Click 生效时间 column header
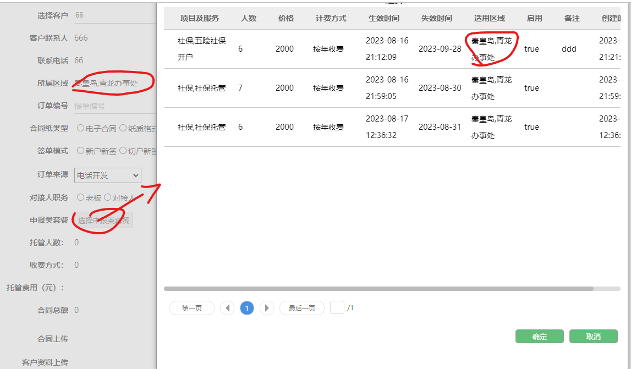Screen dimensions: 631x369 (384, 18)
